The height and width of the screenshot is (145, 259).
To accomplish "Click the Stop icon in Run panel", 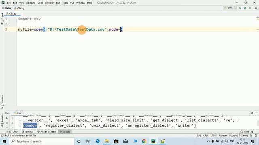I will [x=7, y=123].
